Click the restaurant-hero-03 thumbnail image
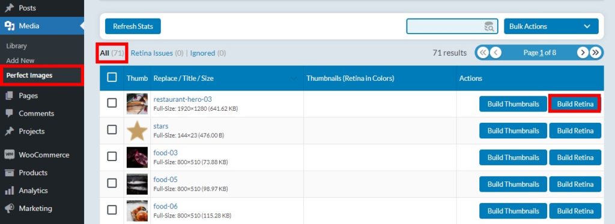615x224 pixels. (138, 104)
